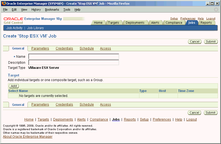Click the Firefox loading throbber icon

(x=216, y=10)
